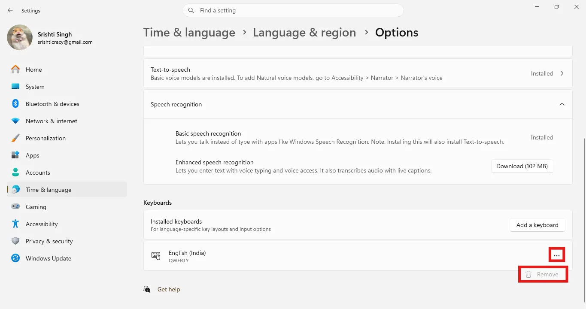Click Basic speech recognition text
This screenshot has width=586, height=309.
(x=208, y=133)
